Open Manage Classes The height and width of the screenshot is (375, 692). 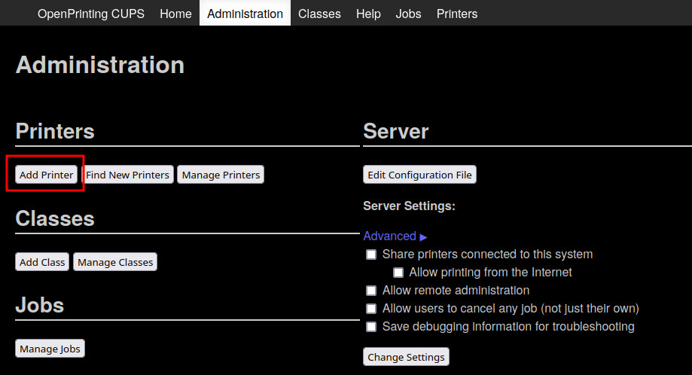click(x=115, y=262)
